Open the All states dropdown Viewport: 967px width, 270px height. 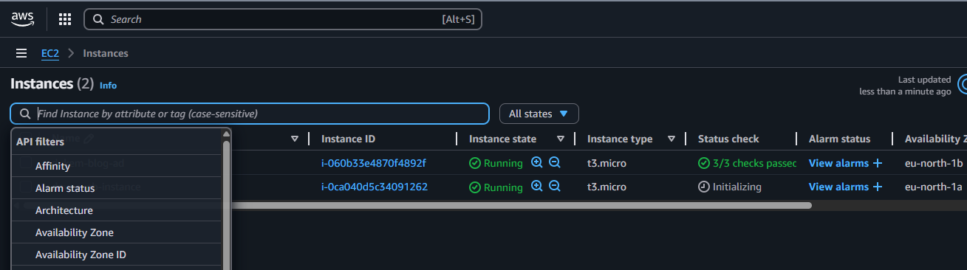539,114
